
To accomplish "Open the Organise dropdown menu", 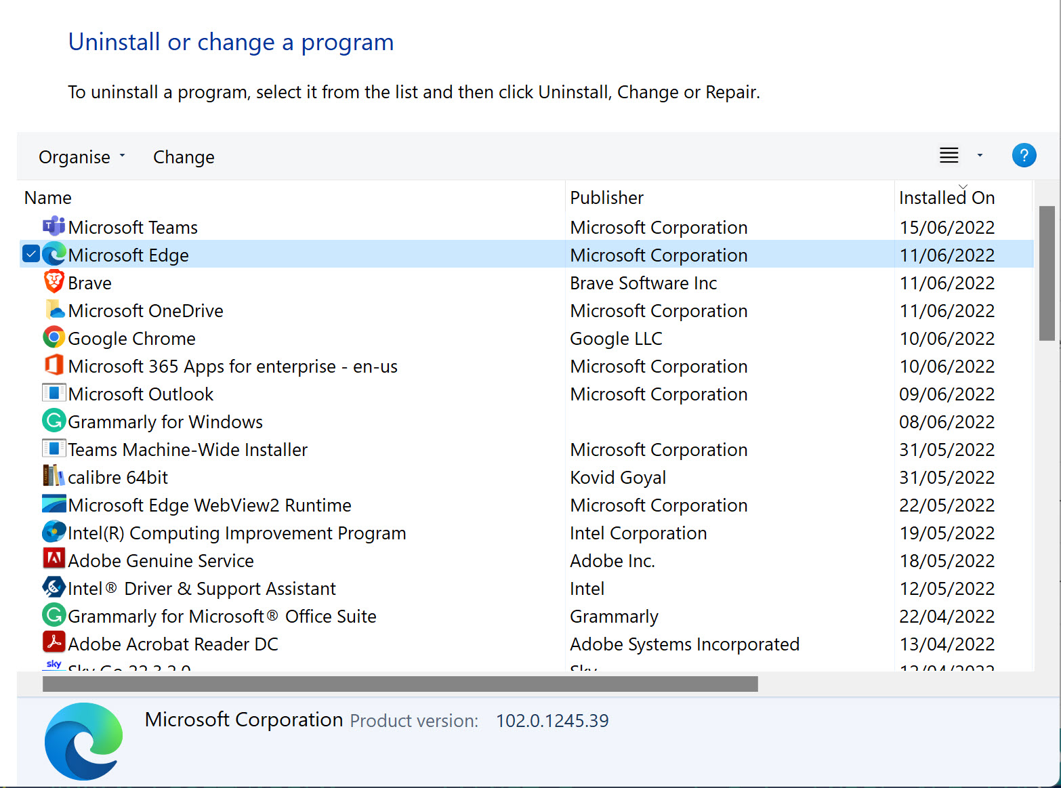I will pos(82,157).
